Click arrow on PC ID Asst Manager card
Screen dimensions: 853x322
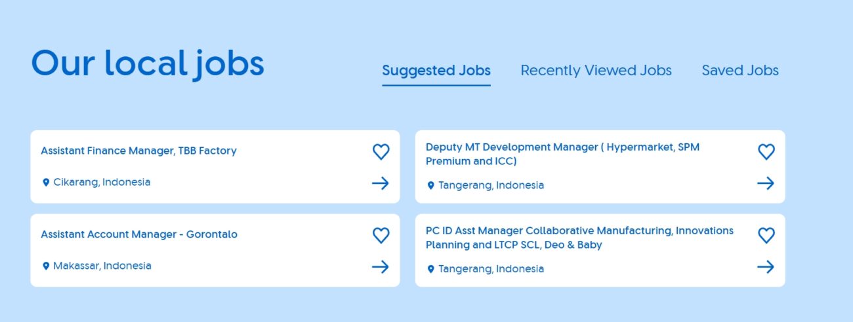[x=766, y=267]
